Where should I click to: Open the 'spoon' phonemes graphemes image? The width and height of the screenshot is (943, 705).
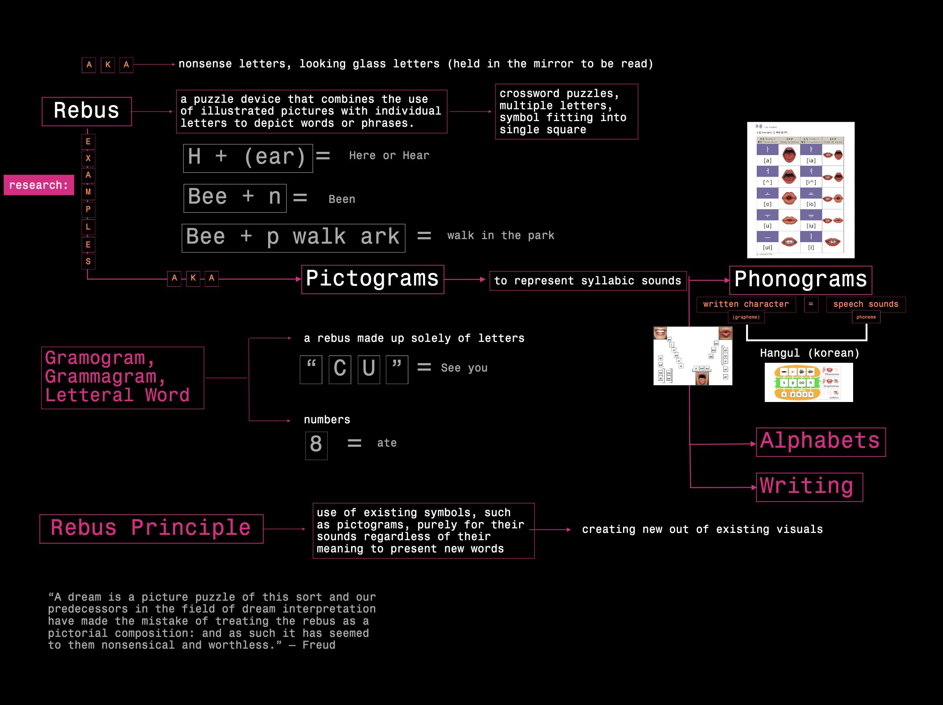tap(809, 382)
